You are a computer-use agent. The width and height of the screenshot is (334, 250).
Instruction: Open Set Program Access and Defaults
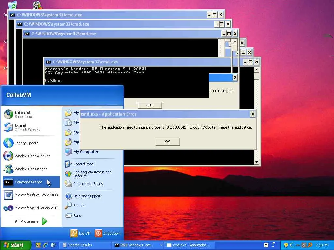(93, 174)
